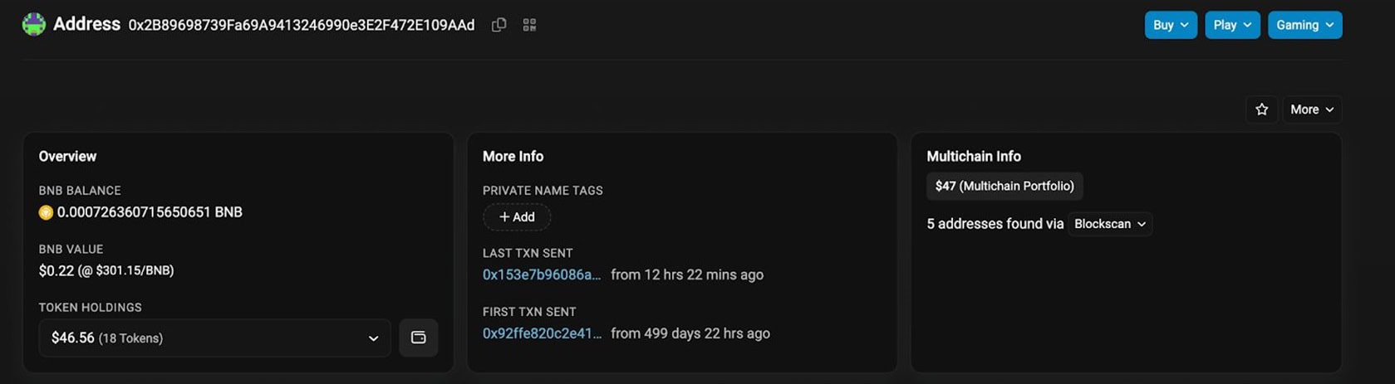The image size is (1395, 384).
Task: Open the Play dropdown menu
Action: 1231,25
